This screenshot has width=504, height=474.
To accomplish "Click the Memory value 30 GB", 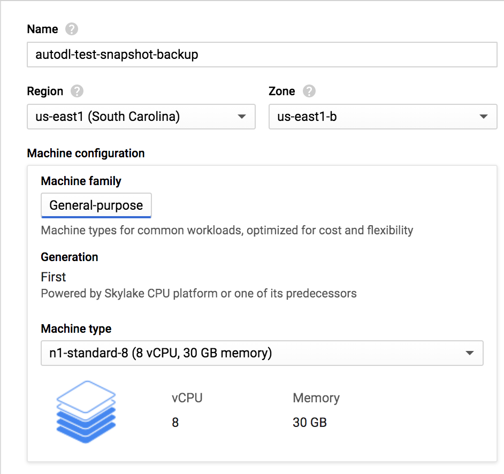I will pyautogui.click(x=310, y=422).
